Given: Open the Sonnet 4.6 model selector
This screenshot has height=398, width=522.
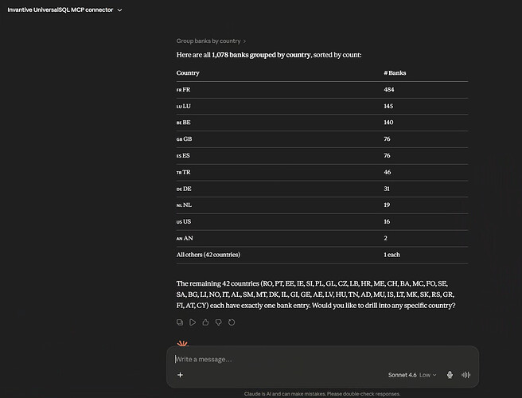Looking at the screenshot, I should click(x=412, y=375).
